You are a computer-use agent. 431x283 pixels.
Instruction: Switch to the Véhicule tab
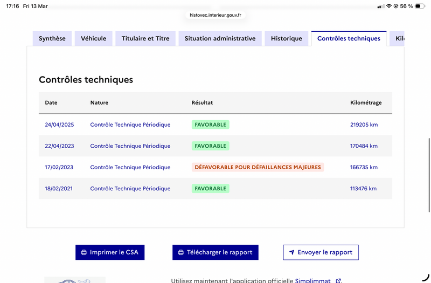94,39
